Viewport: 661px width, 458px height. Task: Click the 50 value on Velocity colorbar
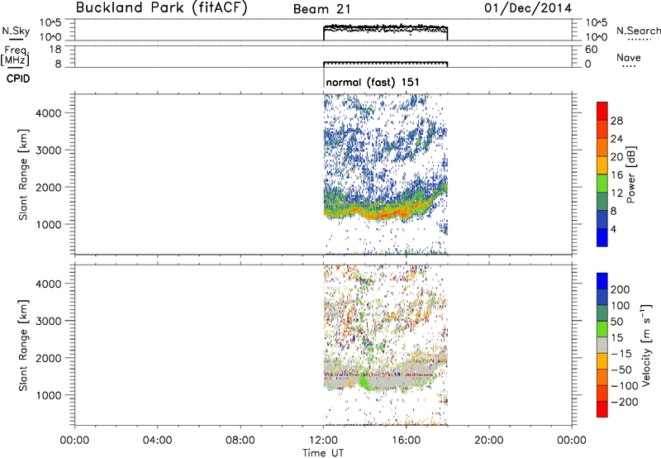pyautogui.click(x=616, y=322)
